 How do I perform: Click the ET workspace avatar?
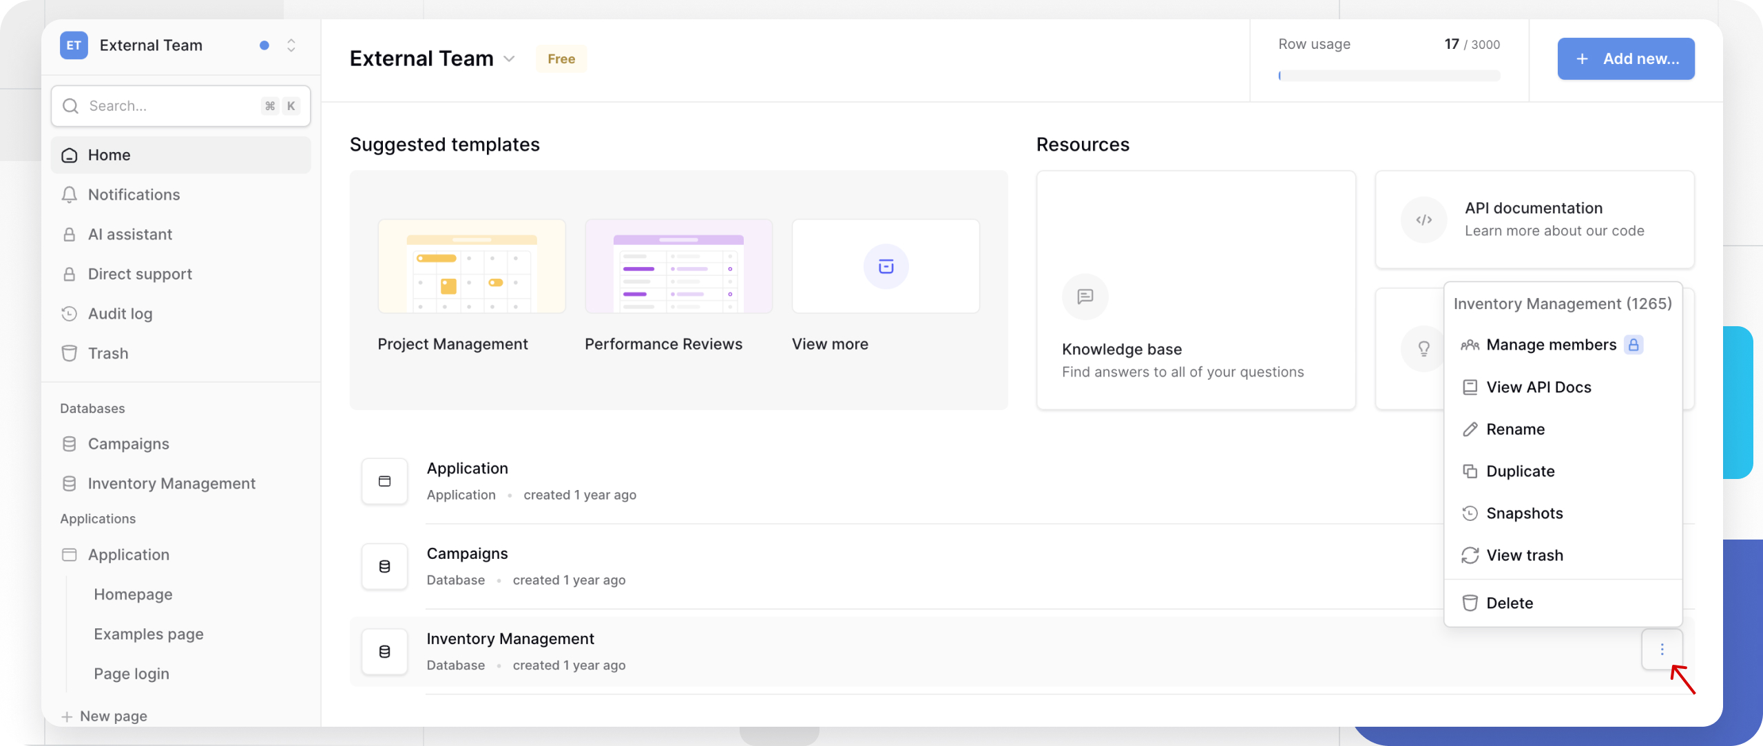click(74, 45)
